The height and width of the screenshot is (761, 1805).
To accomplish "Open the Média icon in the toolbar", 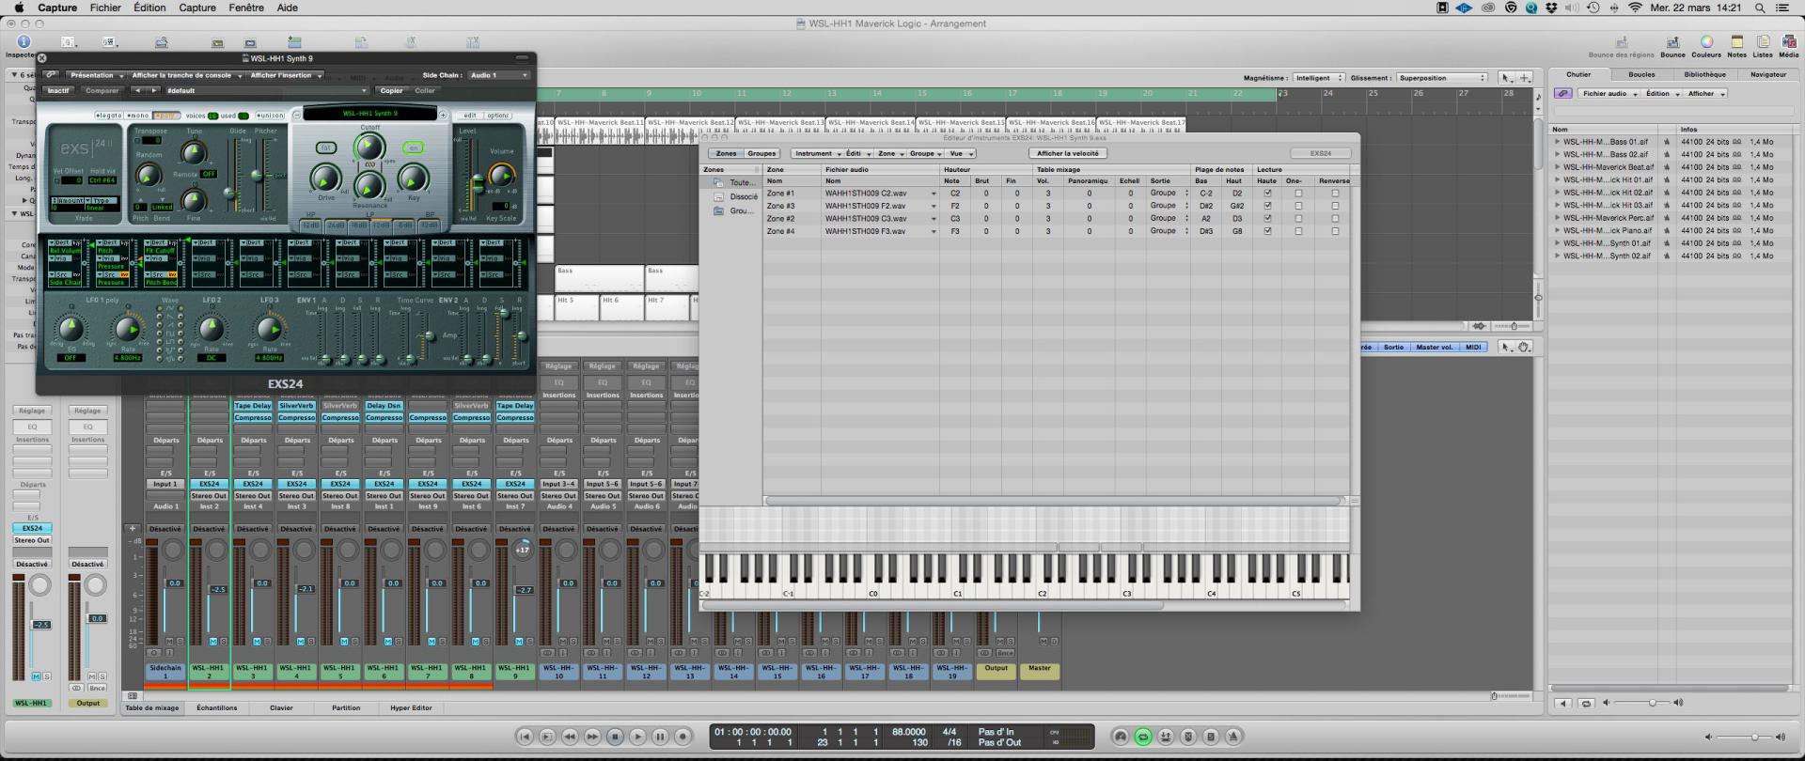I will tap(1788, 42).
